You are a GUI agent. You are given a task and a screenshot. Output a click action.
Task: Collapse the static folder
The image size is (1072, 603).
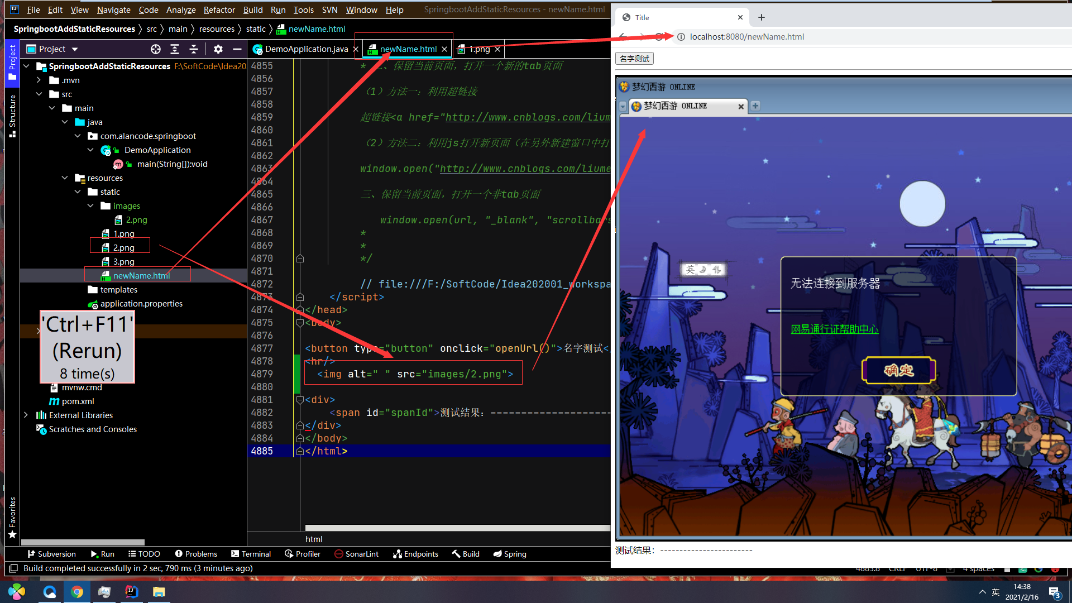point(78,192)
